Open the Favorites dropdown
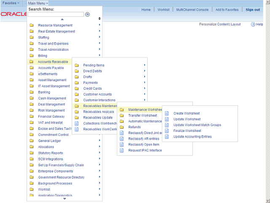This screenshot has width=270, height=203. coord(11,3)
